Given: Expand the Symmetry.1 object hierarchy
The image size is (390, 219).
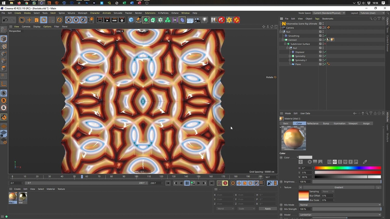Looking at the screenshot, I should (290, 60).
